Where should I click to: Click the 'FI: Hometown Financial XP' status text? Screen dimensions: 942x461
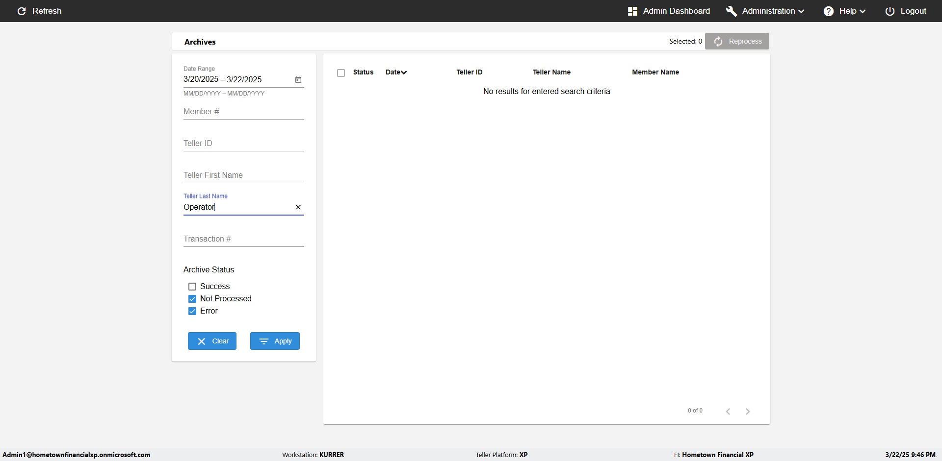coord(714,455)
